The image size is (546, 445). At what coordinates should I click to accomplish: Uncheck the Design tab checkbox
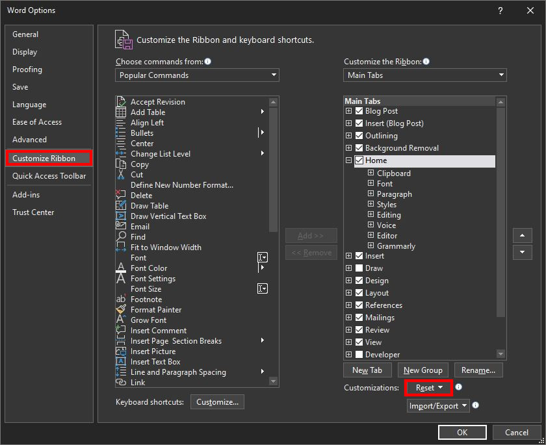click(359, 281)
